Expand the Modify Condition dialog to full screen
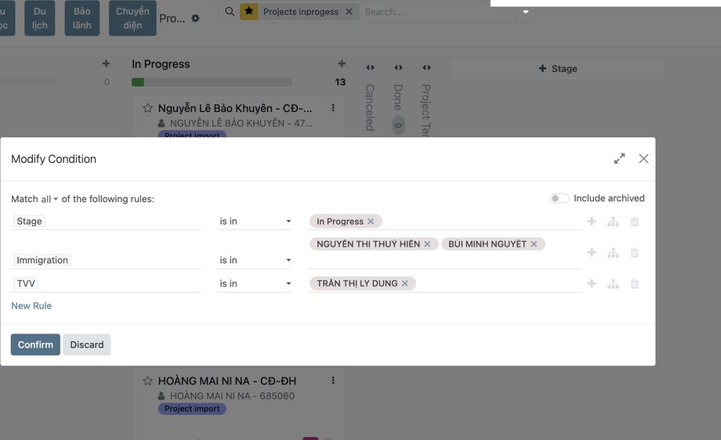This screenshot has width=721, height=440. coord(619,158)
